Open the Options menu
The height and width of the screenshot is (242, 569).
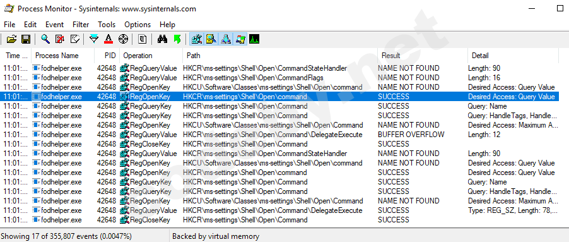[138, 25]
